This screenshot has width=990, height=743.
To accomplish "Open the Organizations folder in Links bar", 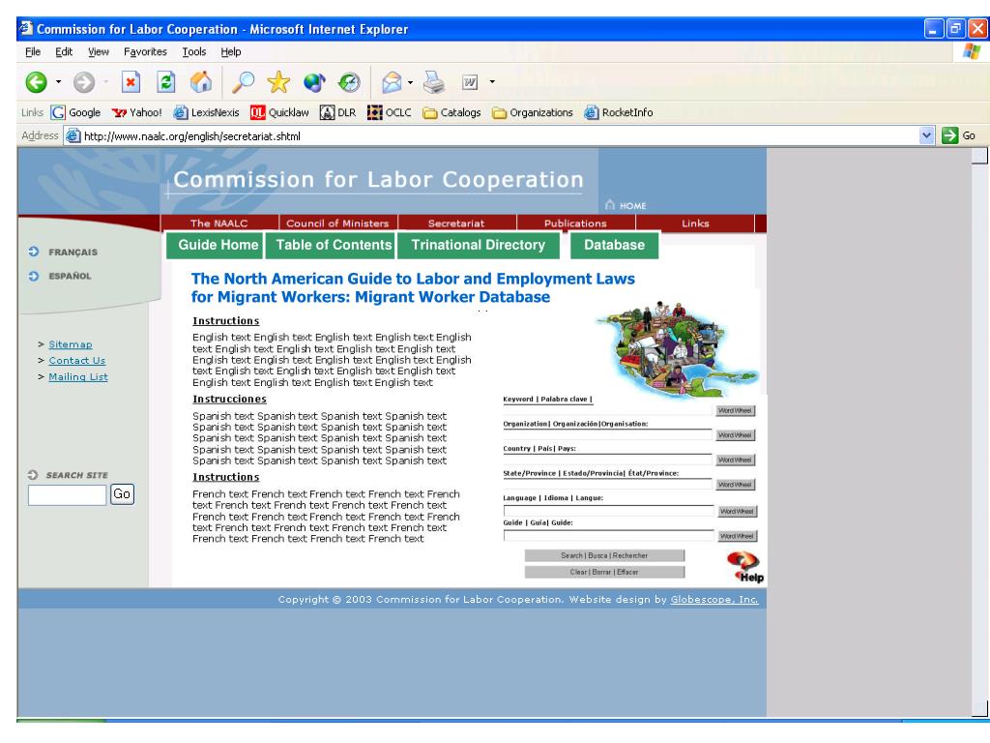I will [533, 112].
